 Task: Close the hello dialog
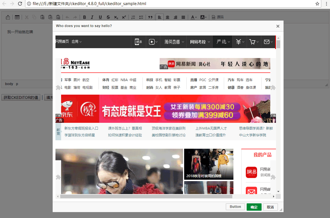(278, 26)
